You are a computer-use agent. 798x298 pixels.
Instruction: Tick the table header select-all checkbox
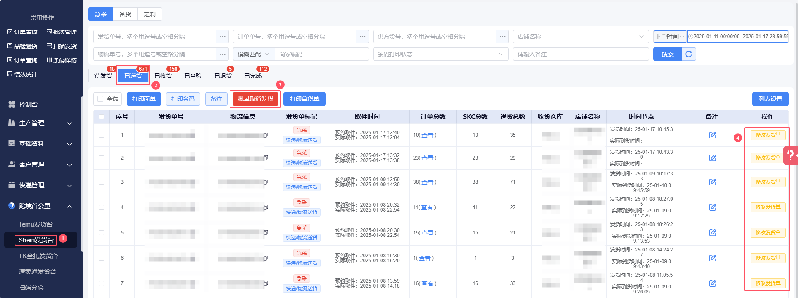102,117
